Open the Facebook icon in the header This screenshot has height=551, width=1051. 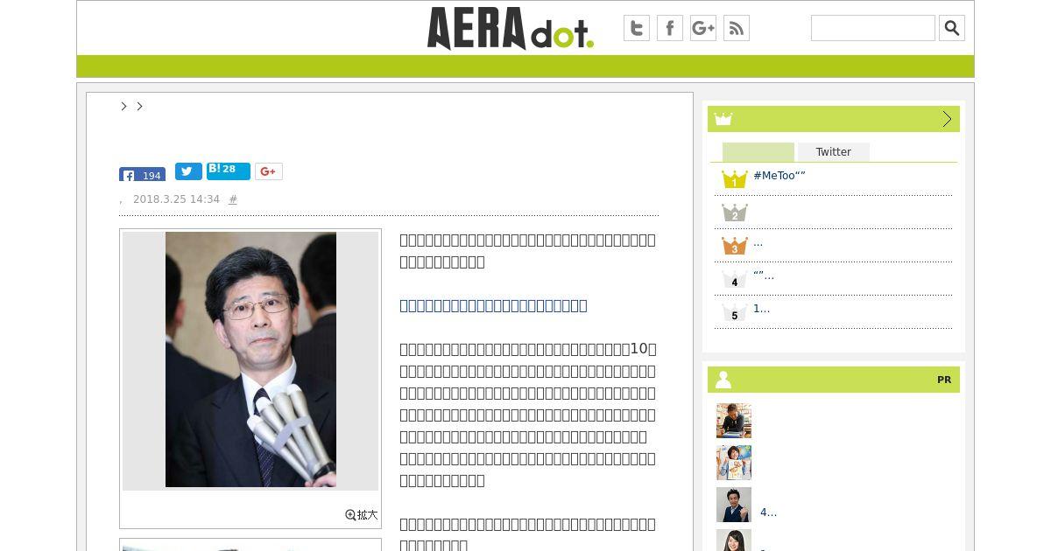pos(670,28)
